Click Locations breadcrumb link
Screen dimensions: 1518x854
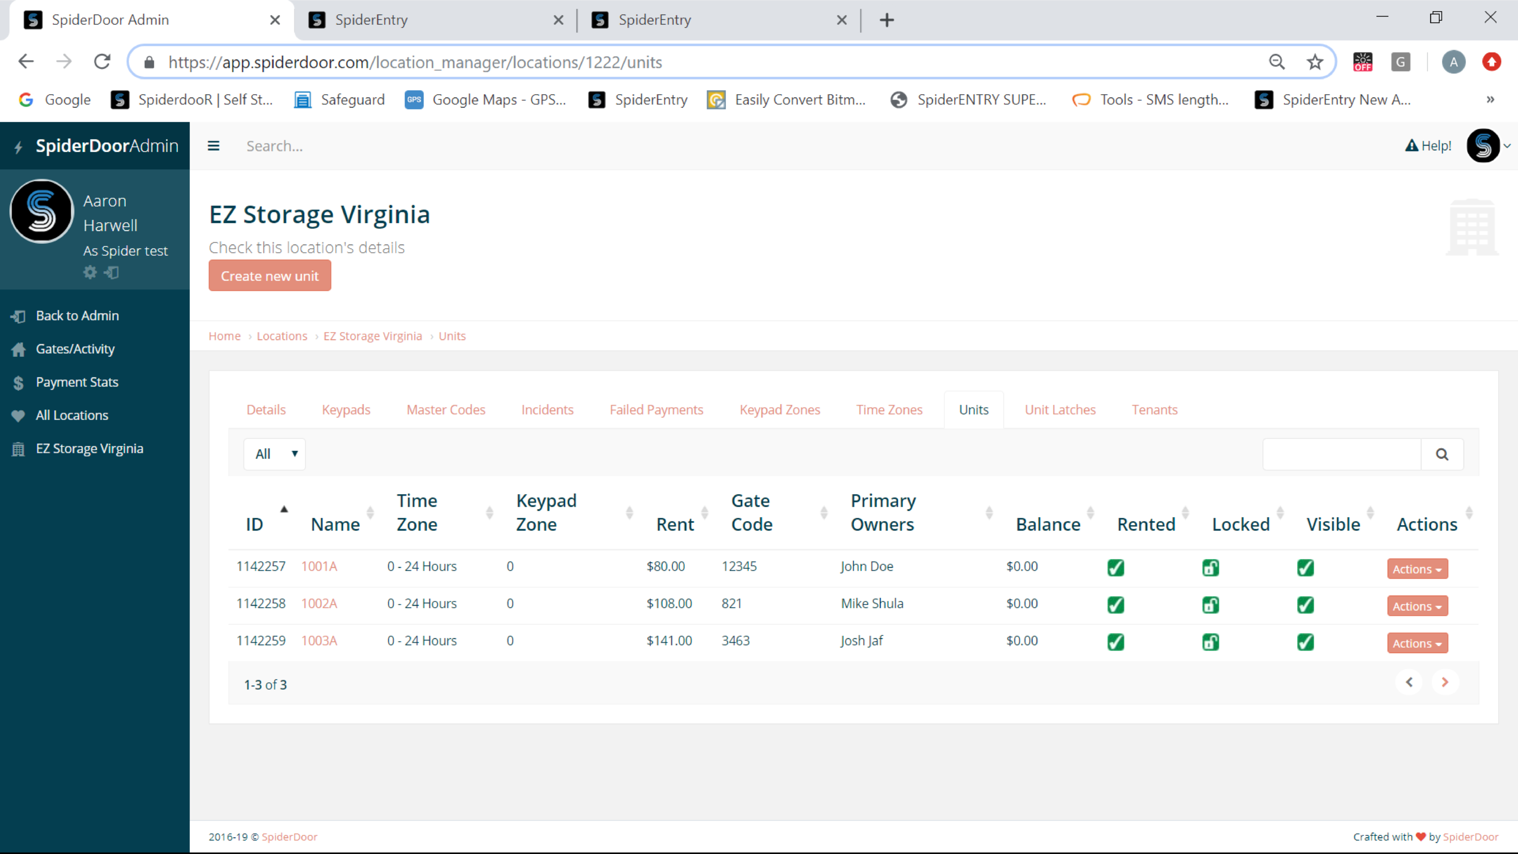tap(282, 336)
